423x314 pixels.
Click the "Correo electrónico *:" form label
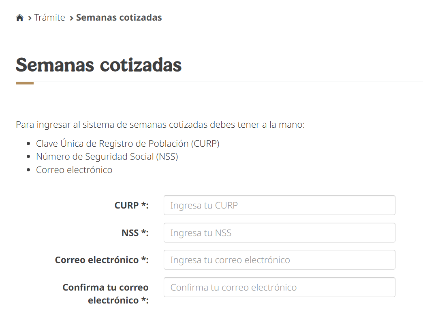[x=102, y=260]
